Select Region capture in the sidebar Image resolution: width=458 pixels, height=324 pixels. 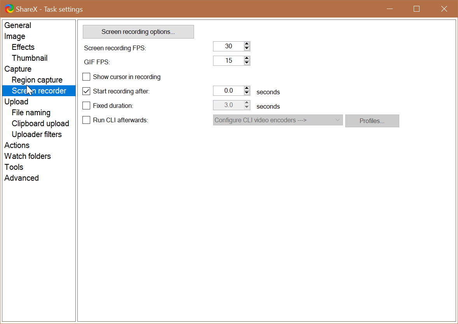pyautogui.click(x=37, y=79)
